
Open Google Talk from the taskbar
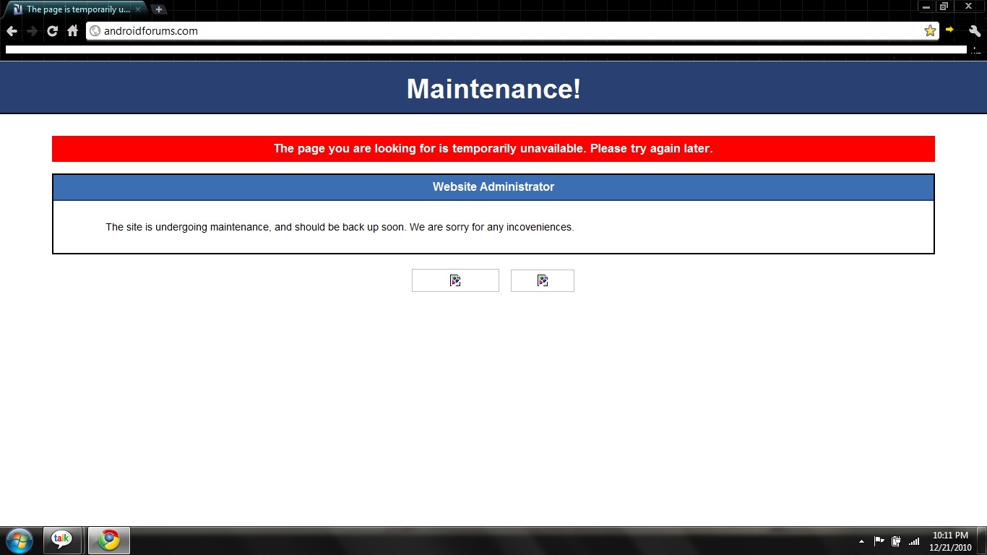(x=62, y=541)
